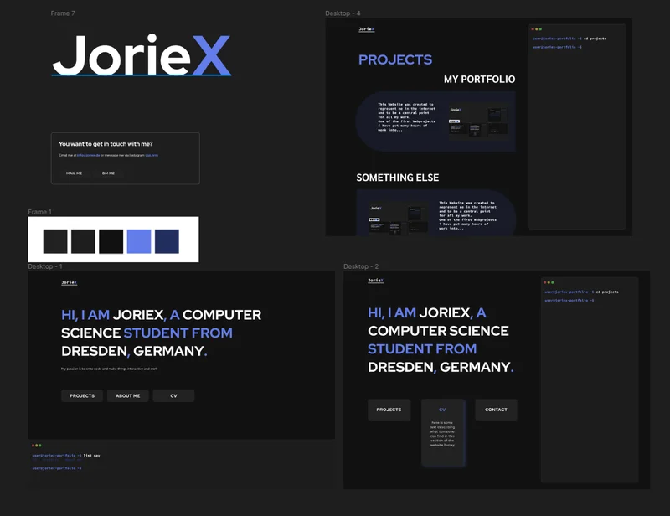670x516 pixels.
Task: Click the expanded CV card in Desktop - 2
Action: [x=443, y=432]
